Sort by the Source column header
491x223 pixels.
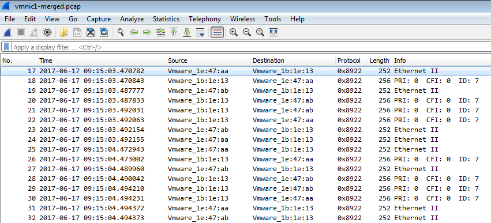click(x=208, y=61)
